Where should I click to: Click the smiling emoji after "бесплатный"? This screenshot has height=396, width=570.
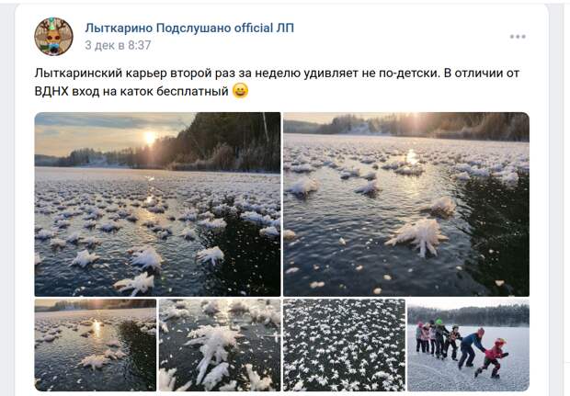[240, 90]
